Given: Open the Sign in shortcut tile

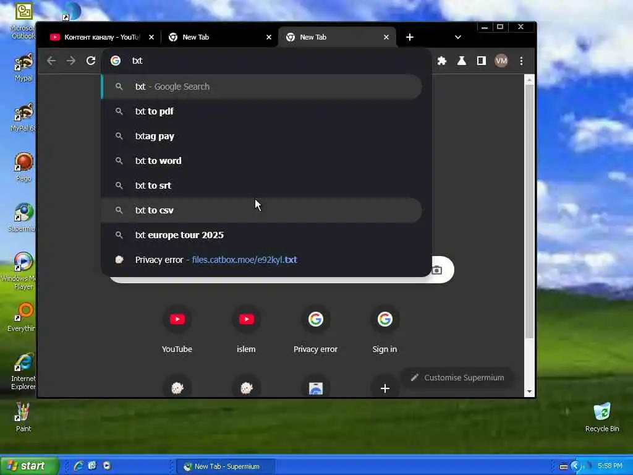Looking at the screenshot, I should 384,329.
